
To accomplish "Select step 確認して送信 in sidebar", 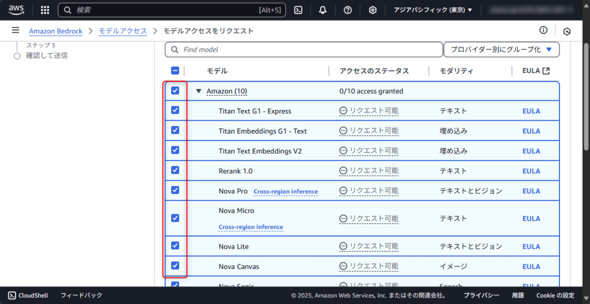I will (47, 56).
